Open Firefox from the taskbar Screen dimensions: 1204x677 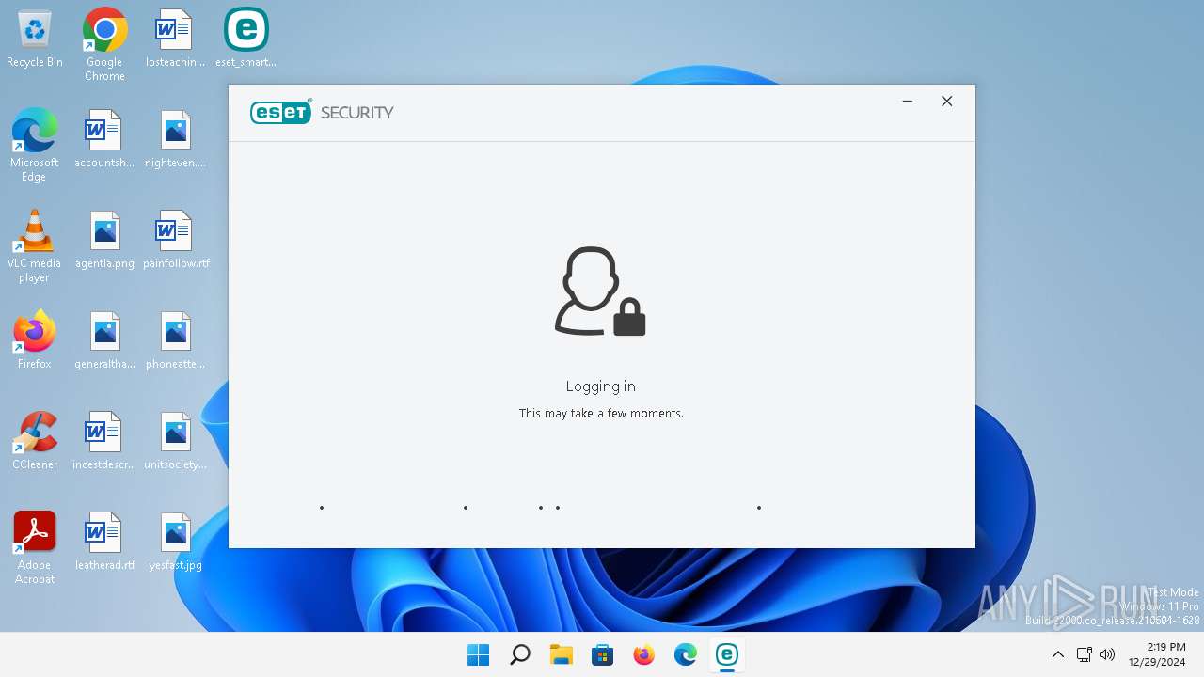pos(643,654)
